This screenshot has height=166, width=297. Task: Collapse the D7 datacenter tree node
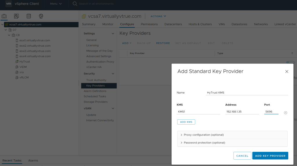point(6,30)
